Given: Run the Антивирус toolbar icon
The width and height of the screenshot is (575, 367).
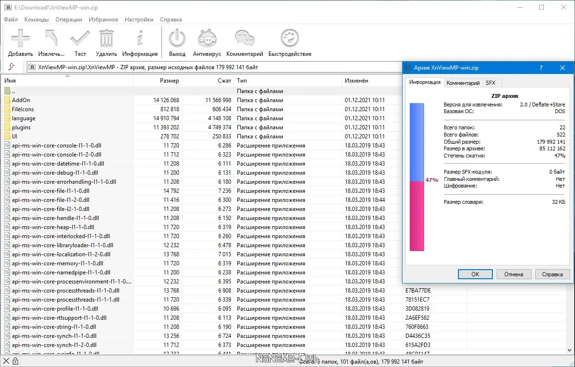Looking at the screenshot, I should pyautogui.click(x=207, y=38).
